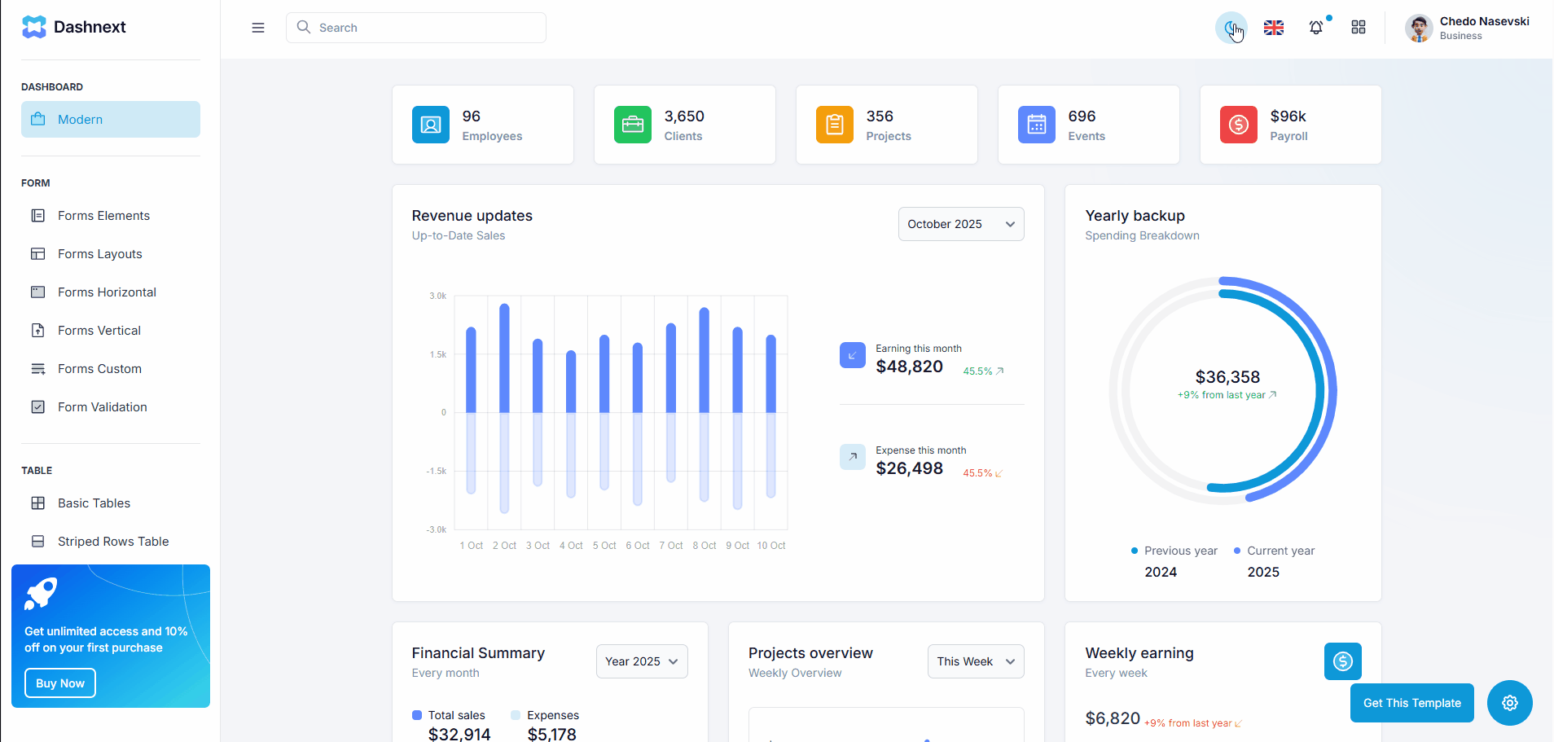Click the Earning this month arrow icon
Screen dimensions: 1554x742
(853, 355)
